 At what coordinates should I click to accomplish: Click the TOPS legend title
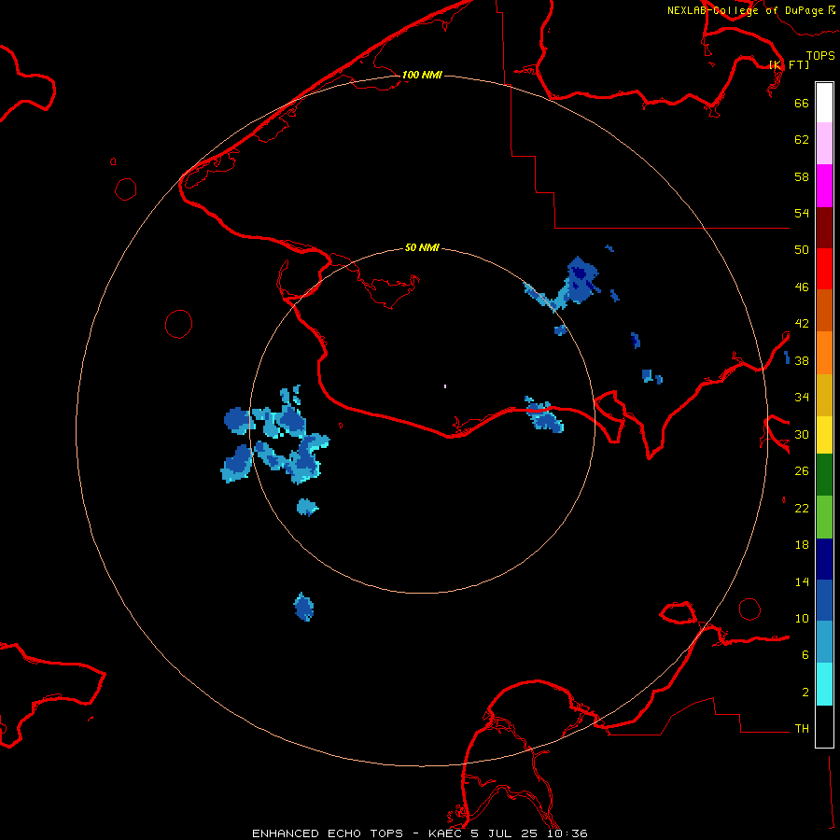820,56
